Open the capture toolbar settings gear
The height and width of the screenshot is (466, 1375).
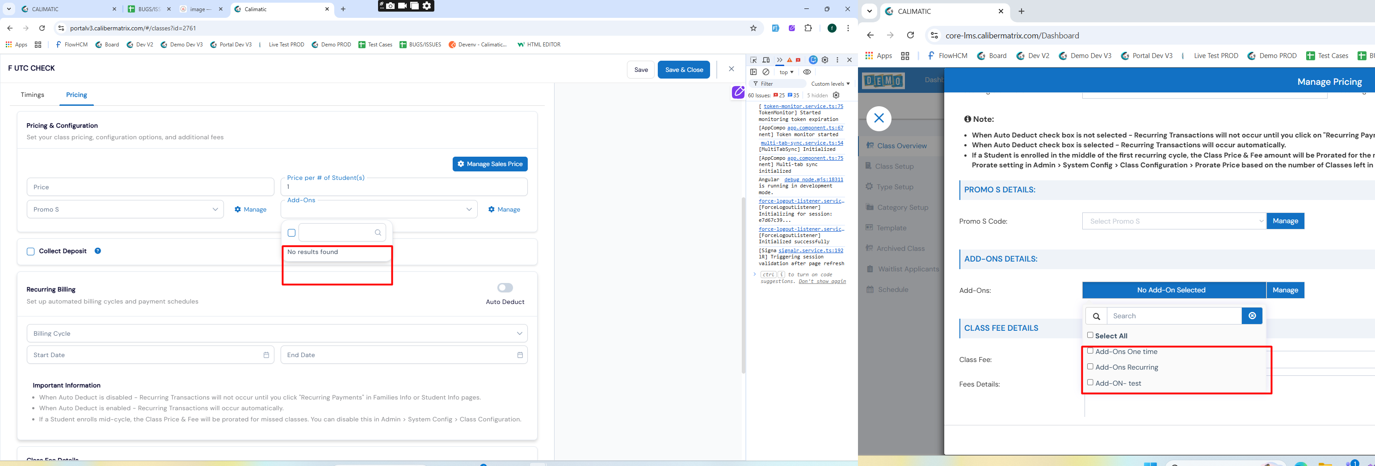coord(426,5)
